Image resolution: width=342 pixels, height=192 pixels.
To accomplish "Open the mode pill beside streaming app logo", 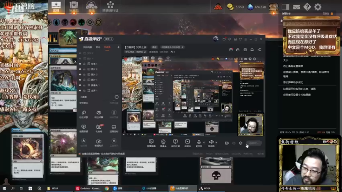I will [x=109, y=39].
